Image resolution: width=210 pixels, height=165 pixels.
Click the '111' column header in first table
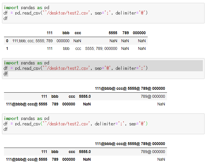point(50,33)
